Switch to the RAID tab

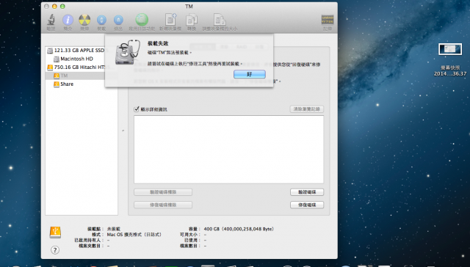click(242, 47)
